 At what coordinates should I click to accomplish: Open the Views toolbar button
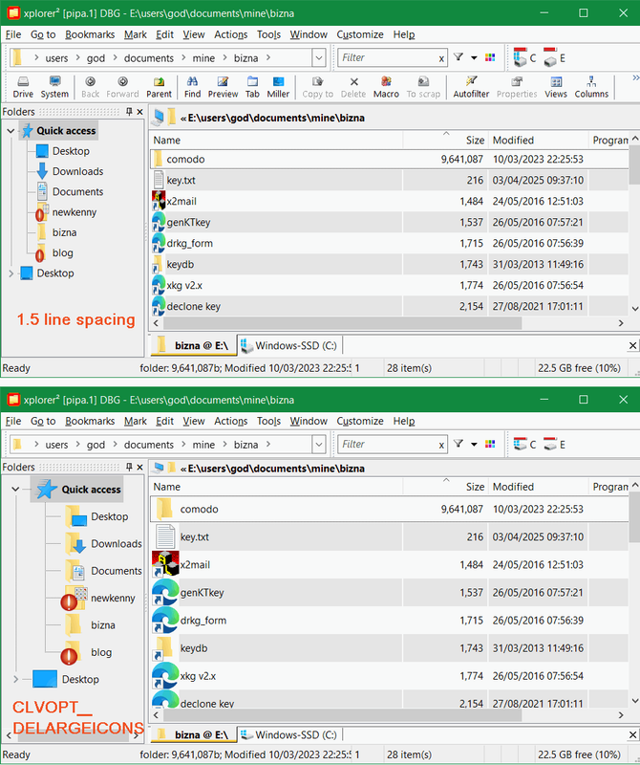[x=556, y=87]
